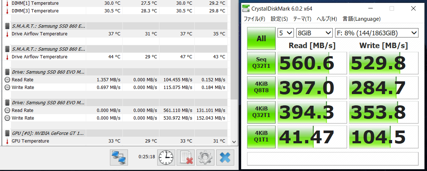The width and height of the screenshot is (427, 171).
Task: Click 4KiB Q1T1 read result 41.47
Action: pos(312,137)
